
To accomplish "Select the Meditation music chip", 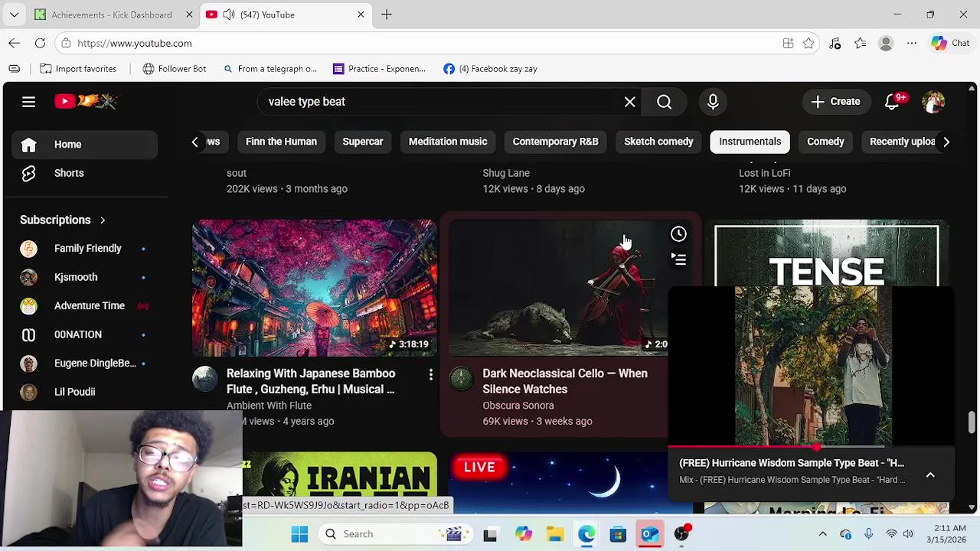I will click(x=448, y=142).
